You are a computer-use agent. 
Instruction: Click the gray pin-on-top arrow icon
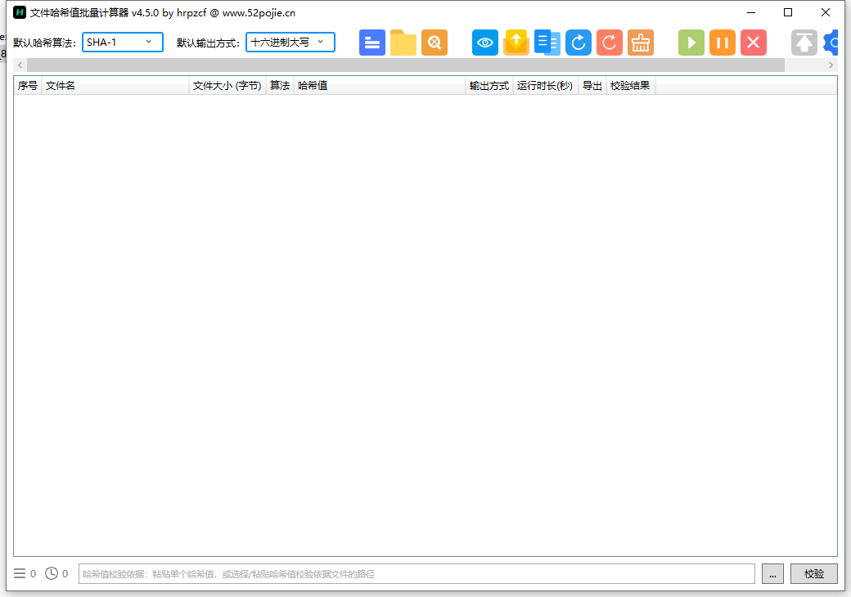coord(804,43)
